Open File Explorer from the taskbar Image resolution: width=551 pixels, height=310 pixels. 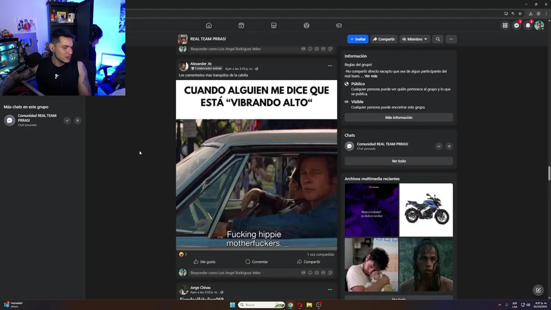(309, 305)
